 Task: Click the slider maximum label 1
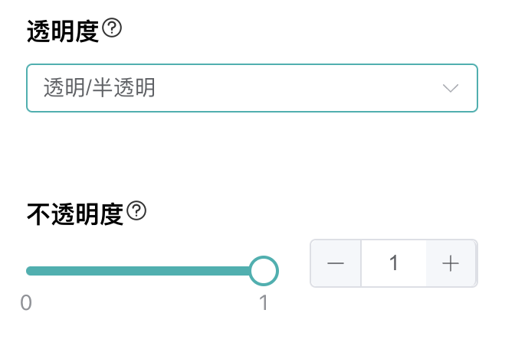[x=264, y=303]
